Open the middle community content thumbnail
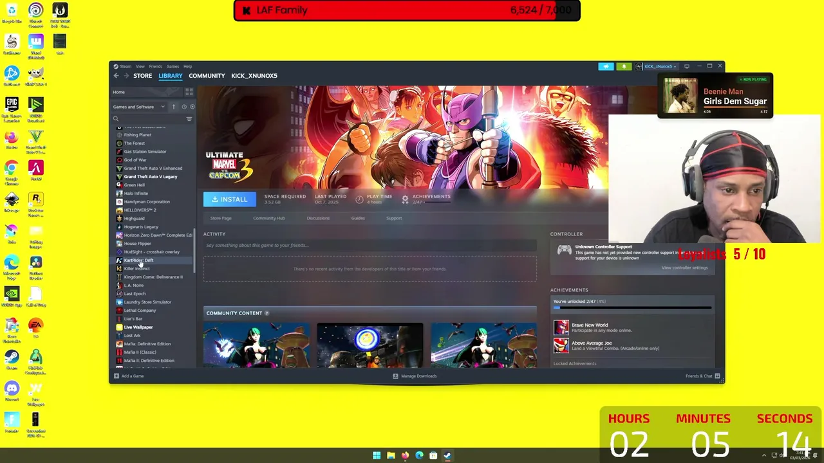The height and width of the screenshot is (463, 824). click(370, 345)
